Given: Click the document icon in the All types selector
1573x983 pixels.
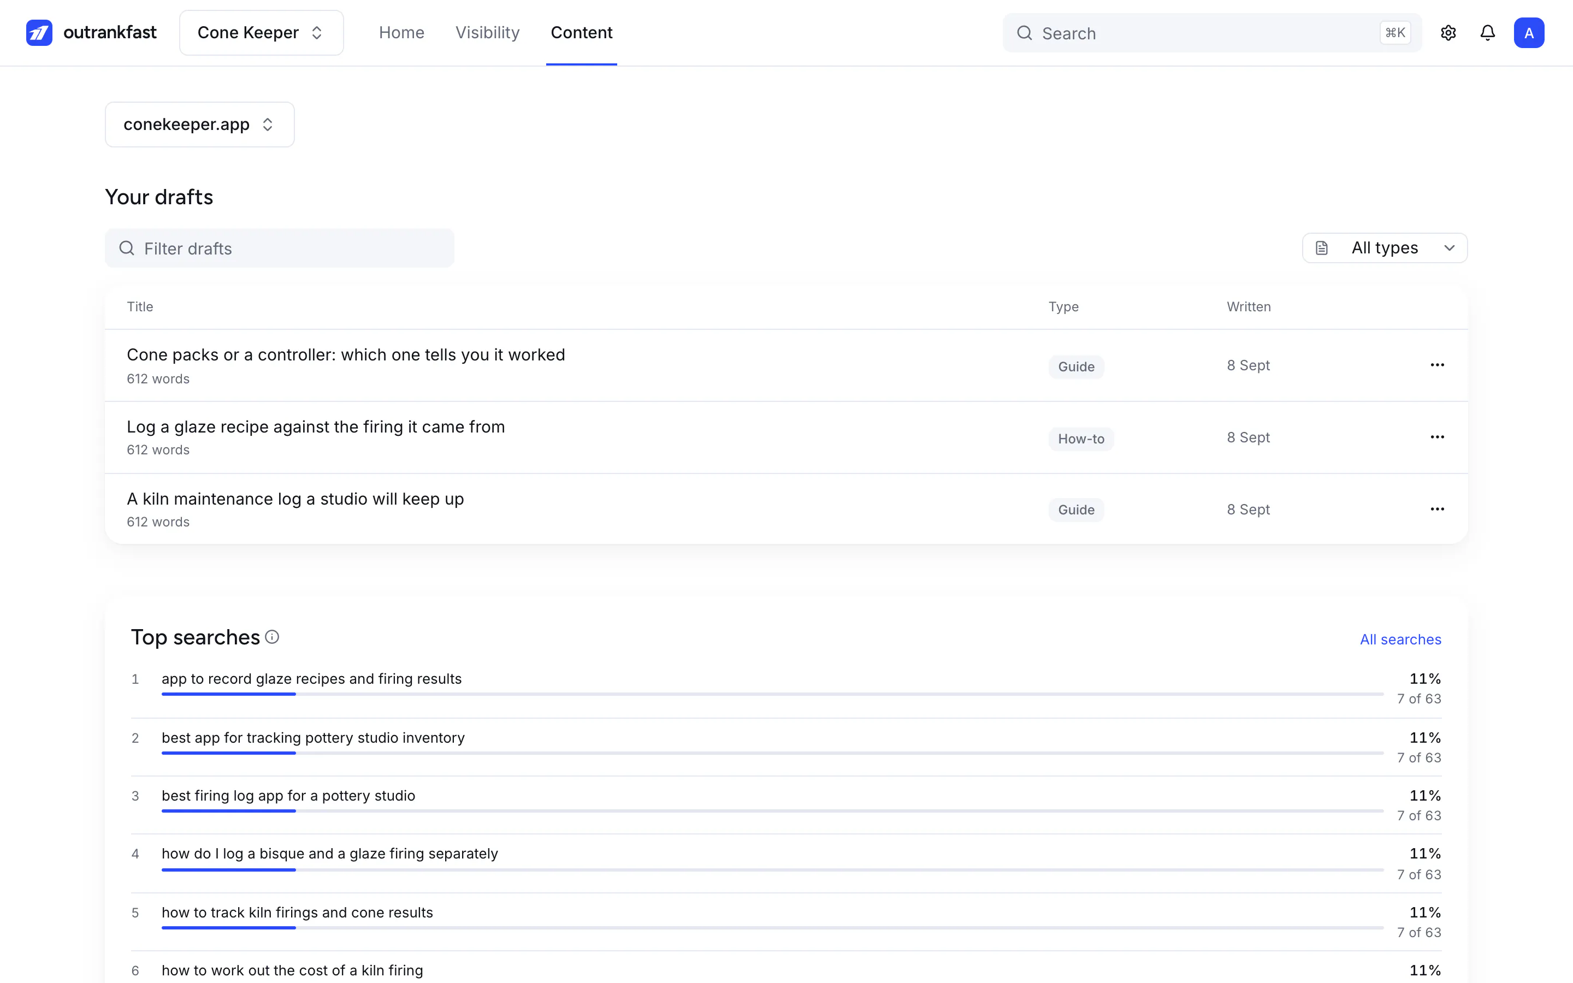Looking at the screenshot, I should [x=1321, y=248].
